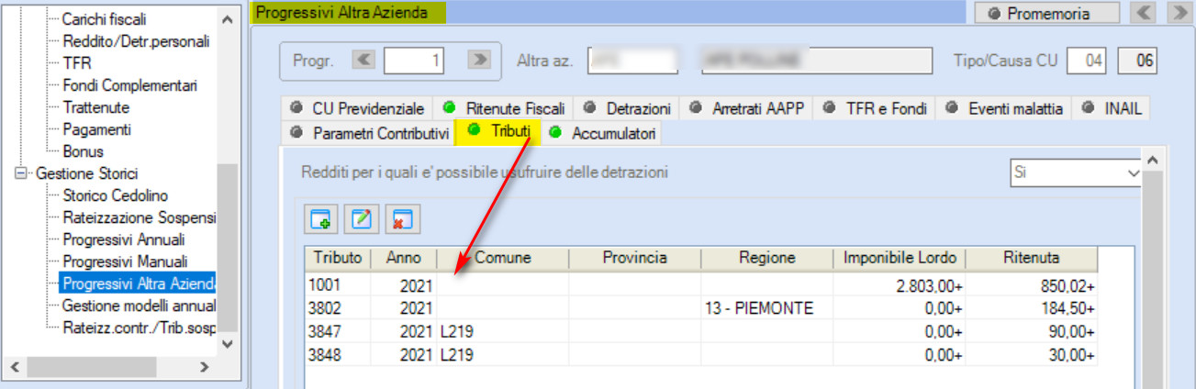Viewport: 1196px width, 389px height.
Task: Click the Provincia column header
Action: point(635,258)
